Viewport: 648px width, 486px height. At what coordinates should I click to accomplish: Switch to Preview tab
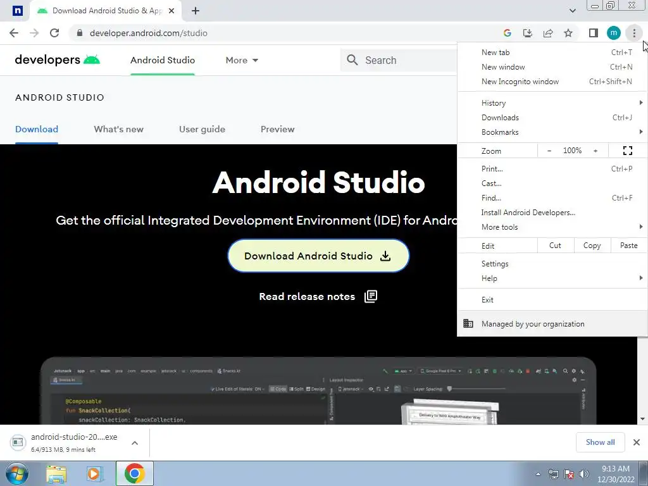[278, 129]
